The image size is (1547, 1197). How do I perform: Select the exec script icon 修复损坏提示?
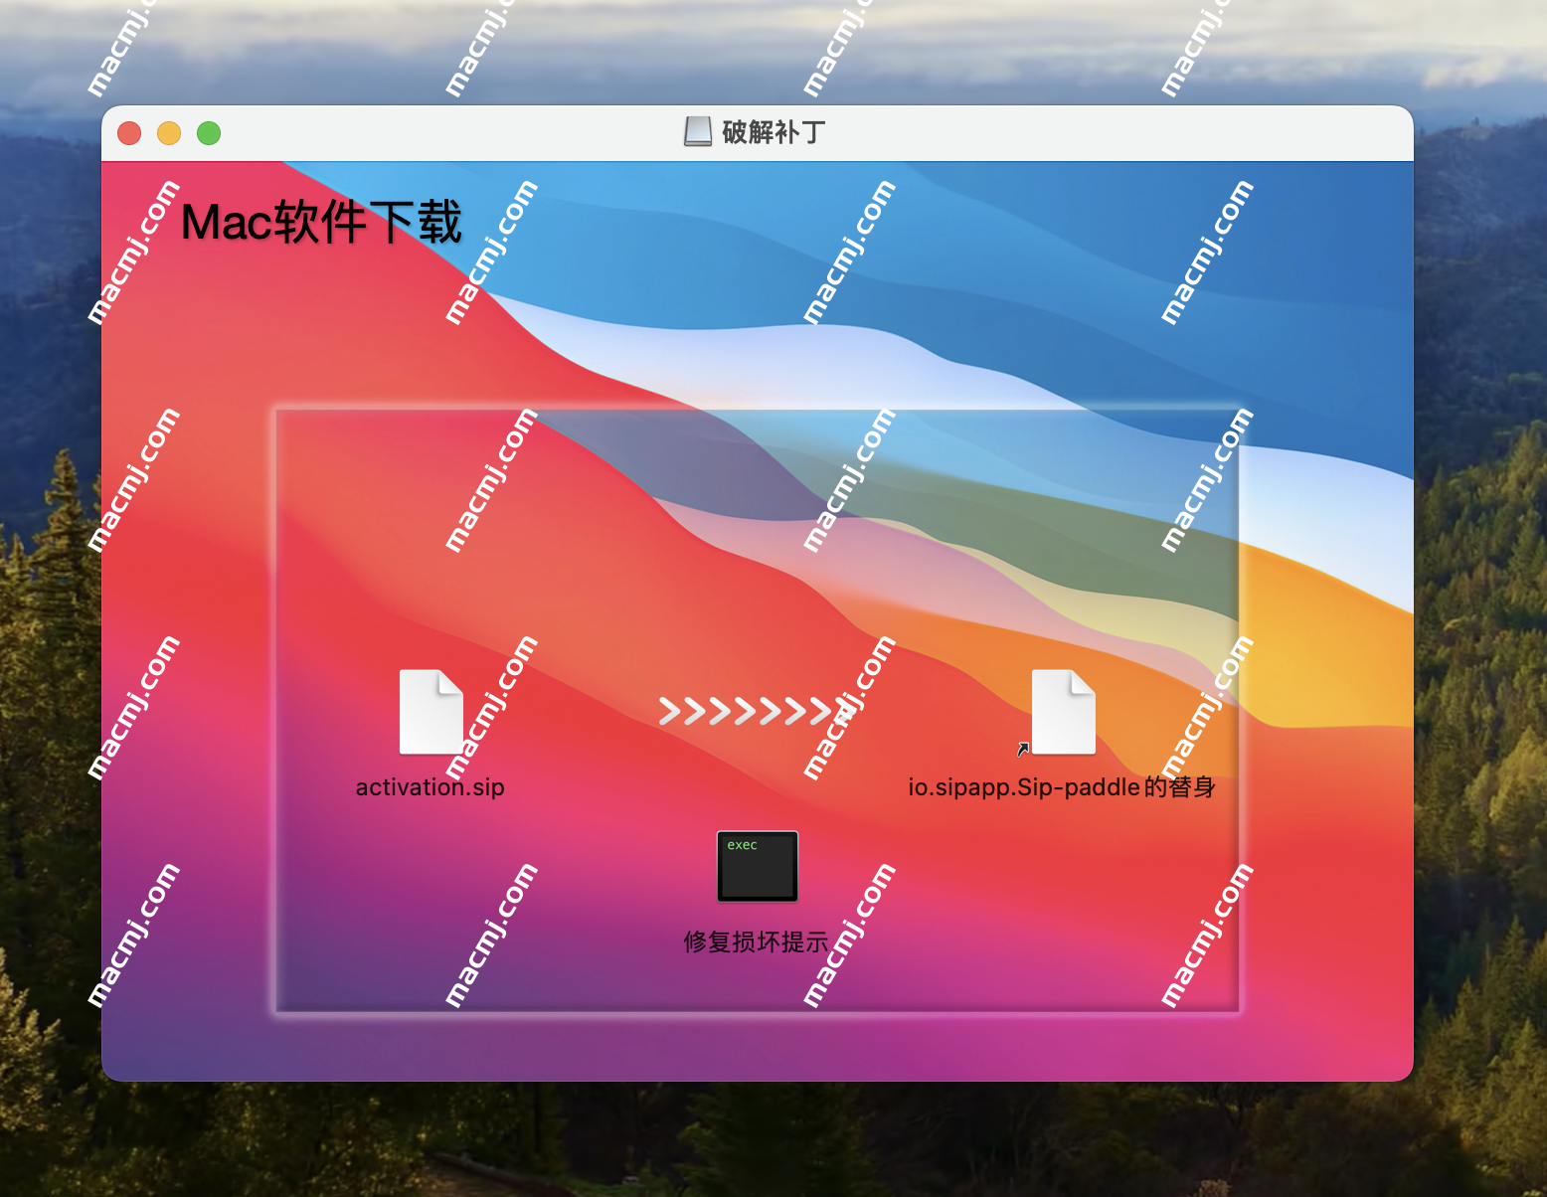(x=758, y=866)
